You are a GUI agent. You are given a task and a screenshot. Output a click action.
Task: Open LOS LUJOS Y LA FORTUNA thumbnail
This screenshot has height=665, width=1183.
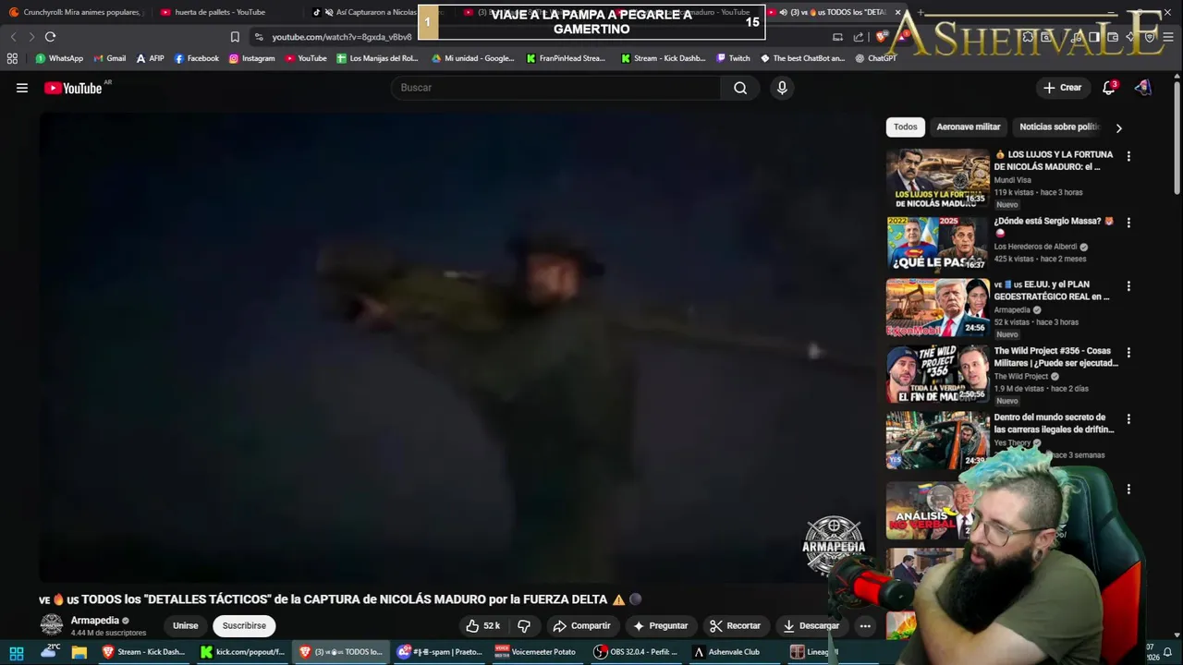937,179
